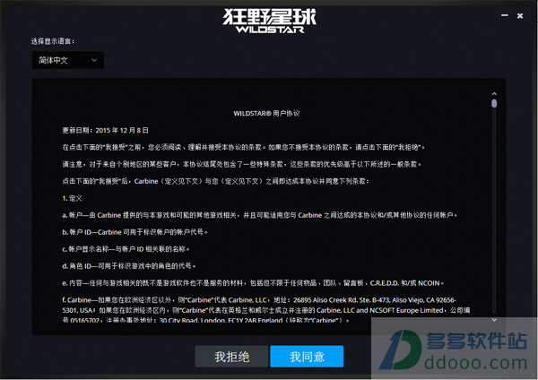Click the agreement scrollbar thumb
538x380 pixels.
coord(494,103)
